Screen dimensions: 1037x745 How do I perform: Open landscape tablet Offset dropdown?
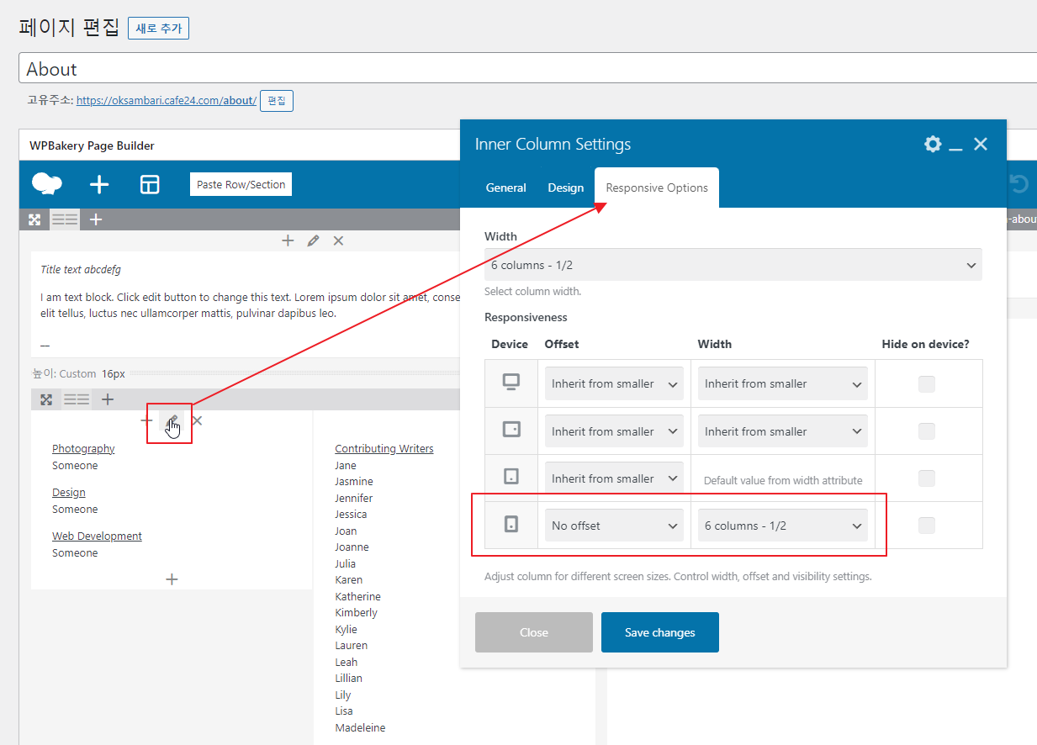tap(614, 431)
